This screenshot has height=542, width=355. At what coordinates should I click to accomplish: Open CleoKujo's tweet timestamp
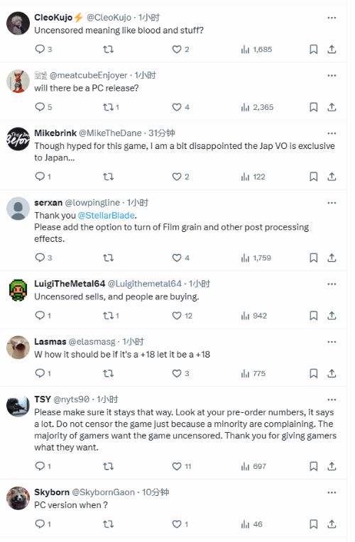149,17
